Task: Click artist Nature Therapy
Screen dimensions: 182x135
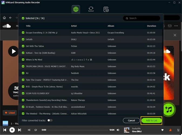Action: pyautogui.click(x=78, y=100)
